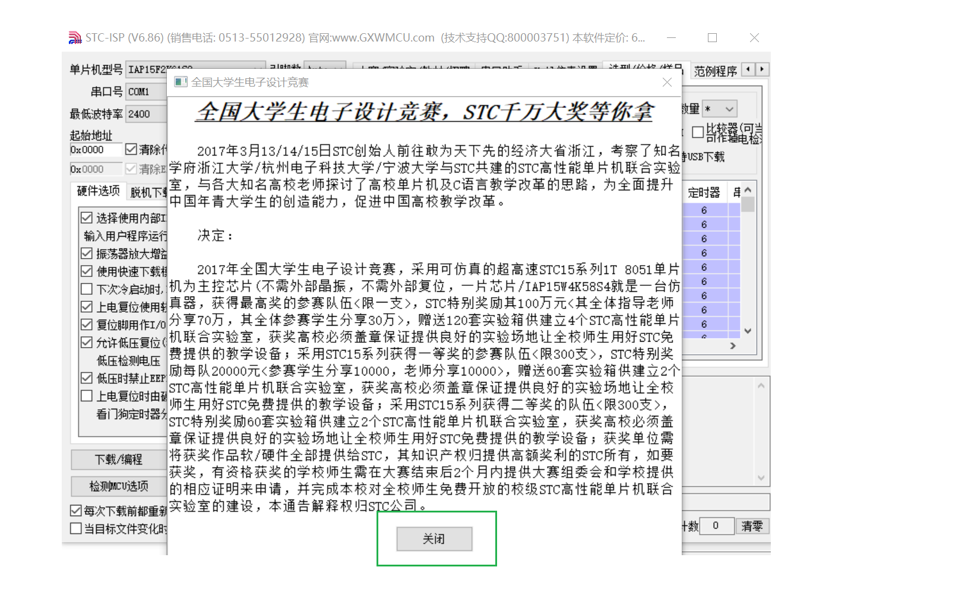The height and width of the screenshot is (605, 968).
Task: Toggle the 每次下载前都重新 checkbox
Action: coord(75,510)
